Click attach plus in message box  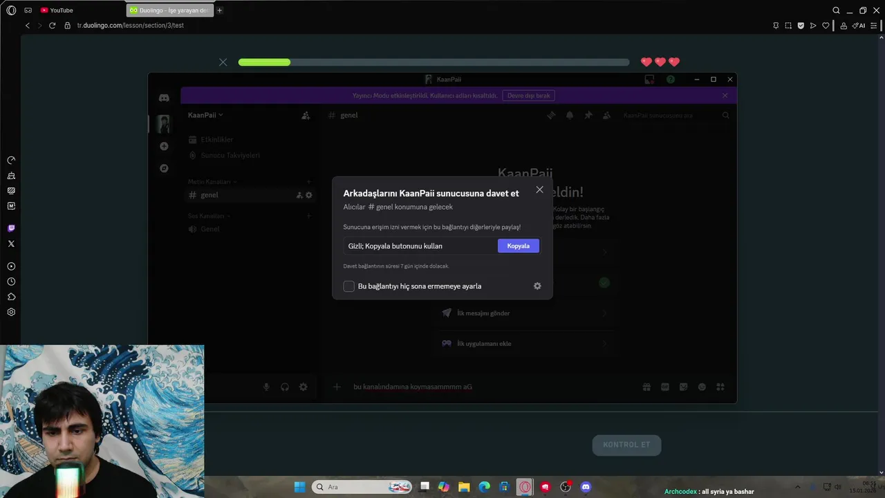click(337, 387)
